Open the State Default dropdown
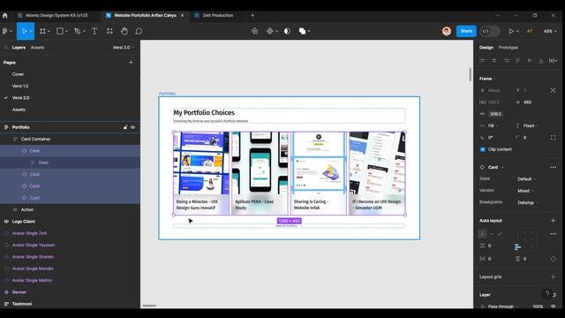The width and height of the screenshot is (565, 318). click(526, 179)
